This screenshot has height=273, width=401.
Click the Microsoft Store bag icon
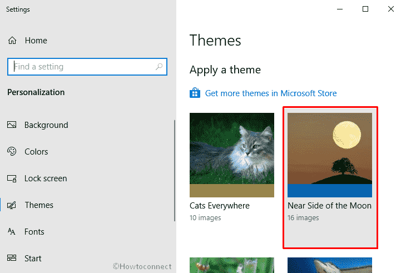[195, 93]
